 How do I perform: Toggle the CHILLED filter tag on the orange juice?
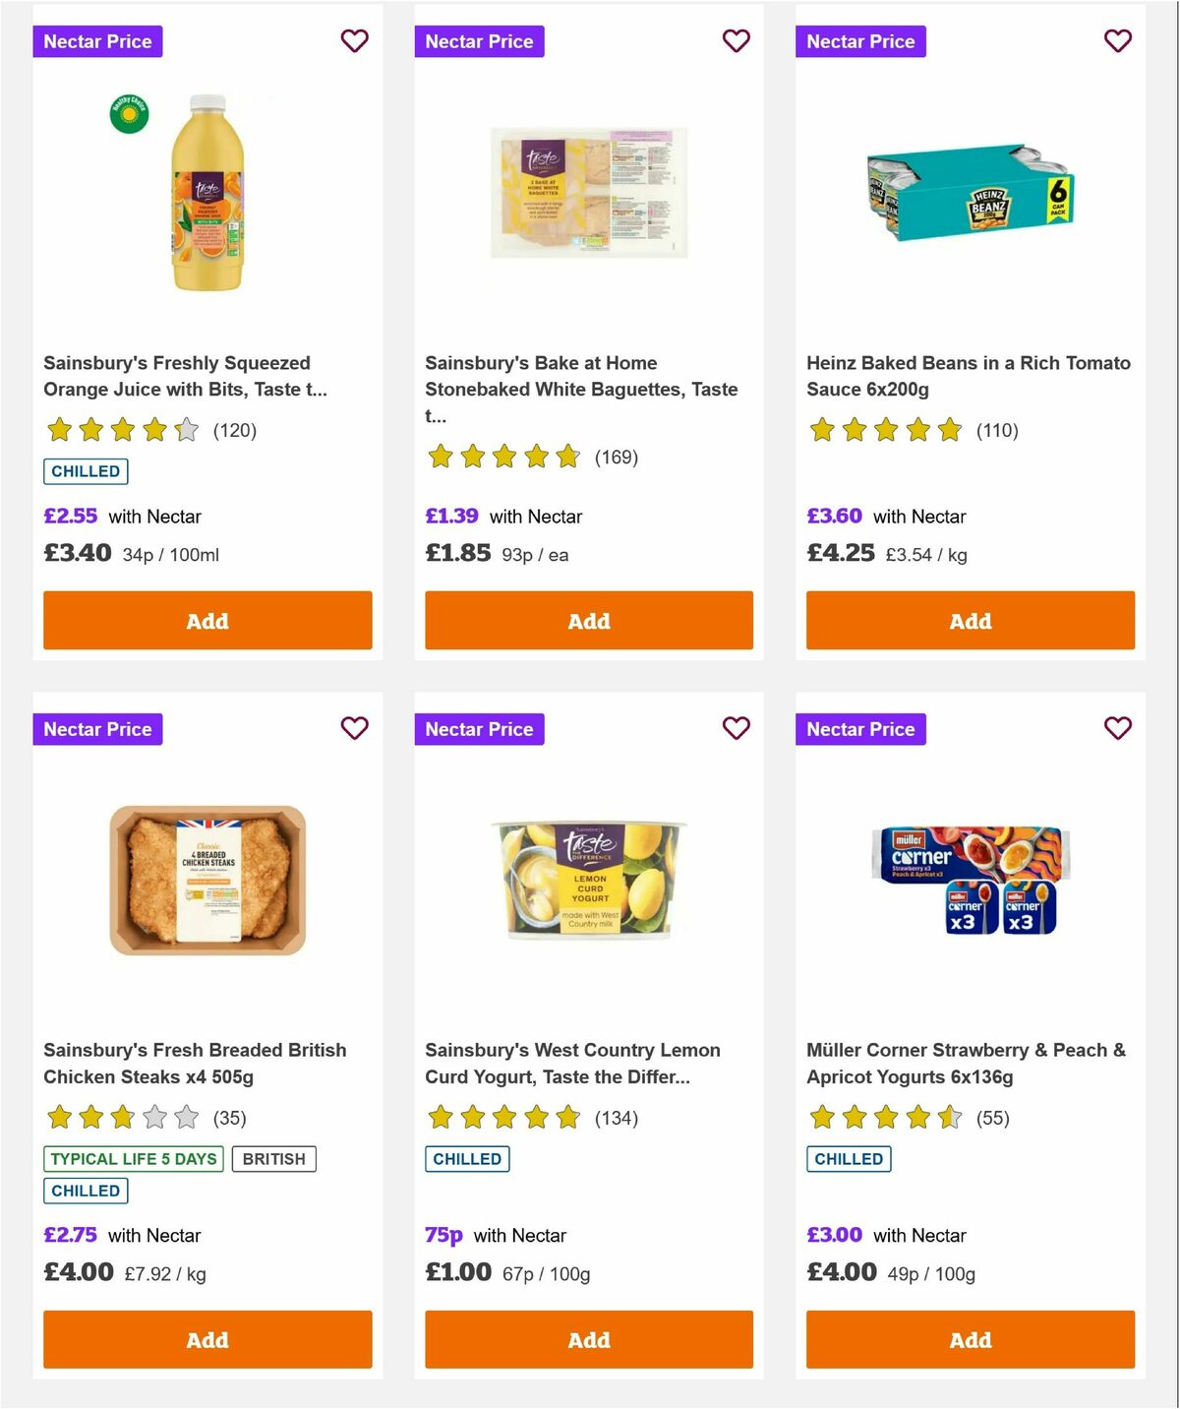pos(86,471)
